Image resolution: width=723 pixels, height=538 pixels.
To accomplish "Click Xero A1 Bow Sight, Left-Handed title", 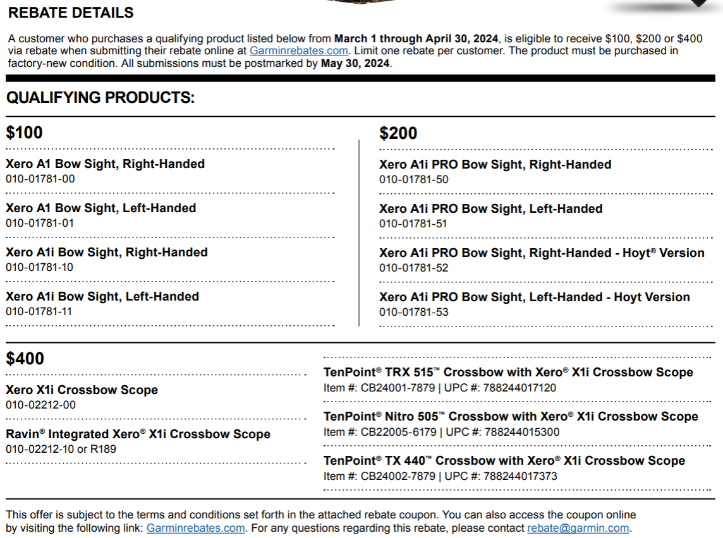I will [x=100, y=208].
